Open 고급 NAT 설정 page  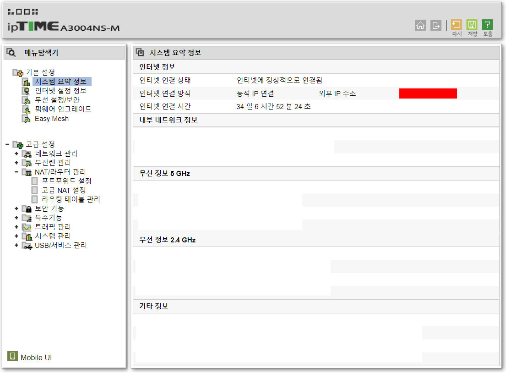pyautogui.click(x=64, y=191)
